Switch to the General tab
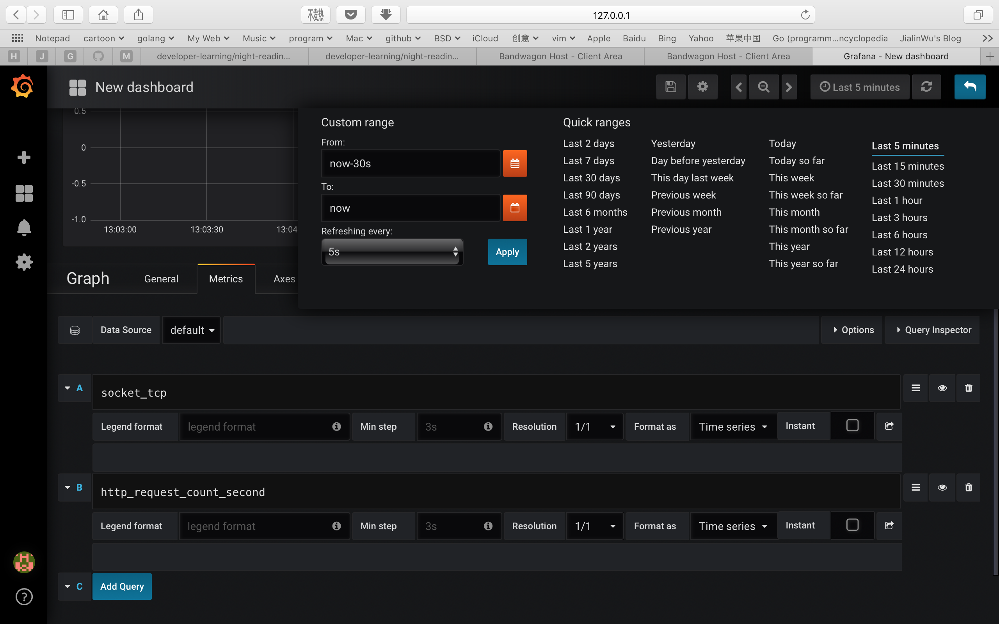999x624 pixels. [x=162, y=279]
